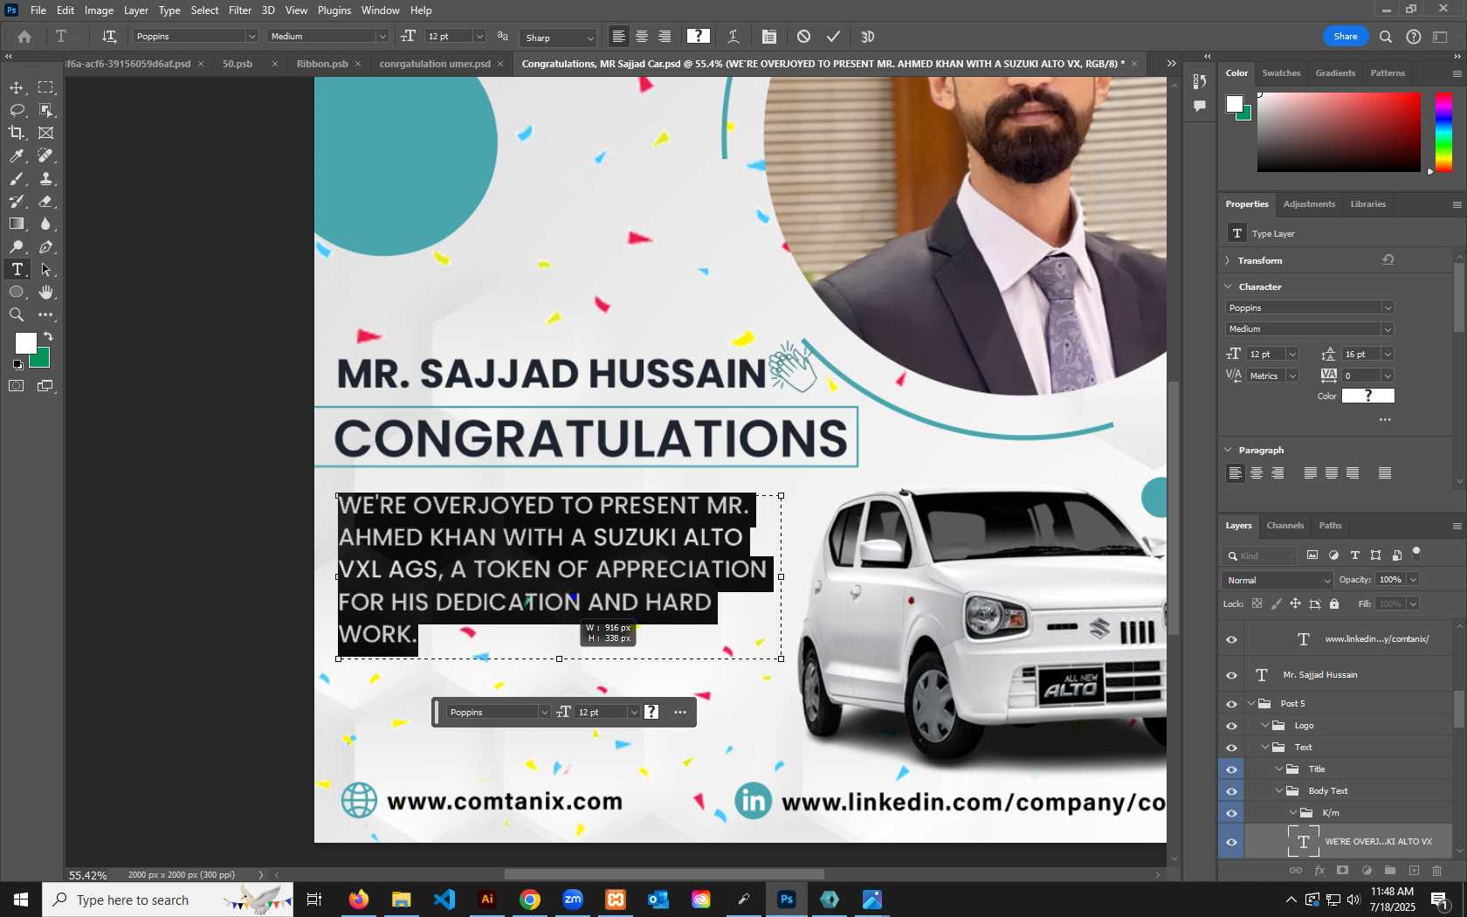Image resolution: width=1467 pixels, height=917 pixels.
Task: Select the Path Selection tool
Action: point(46,270)
